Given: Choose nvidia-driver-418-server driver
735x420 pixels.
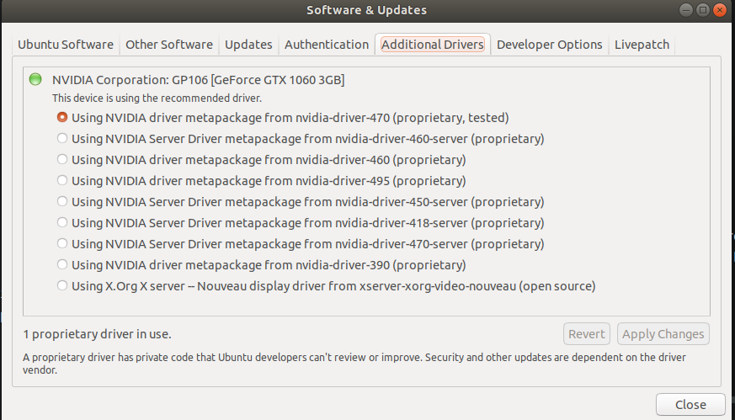Looking at the screenshot, I should click(62, 223).
